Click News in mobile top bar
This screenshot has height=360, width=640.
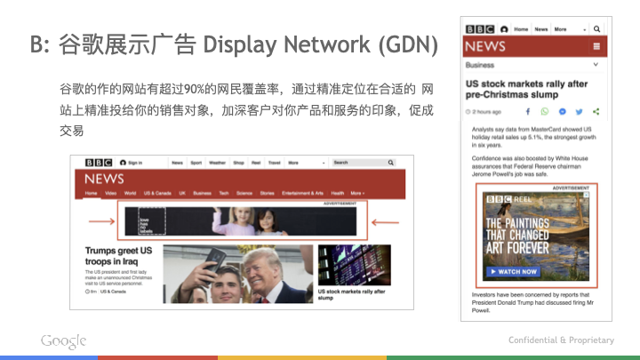(541, 29)
